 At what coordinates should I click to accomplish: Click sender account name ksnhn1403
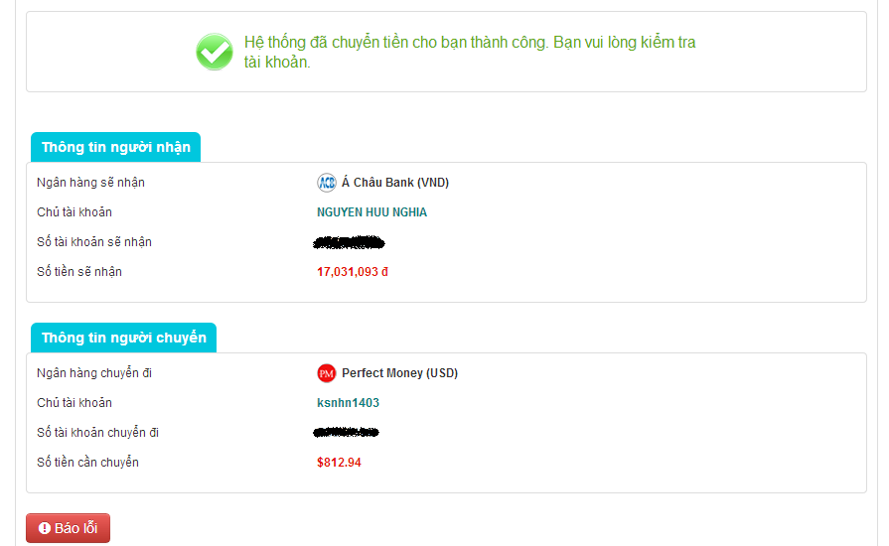tap(348, 403)
